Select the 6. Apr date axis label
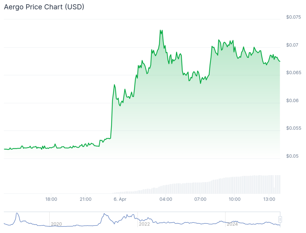306x233 pixels. (x=120, y=199)
